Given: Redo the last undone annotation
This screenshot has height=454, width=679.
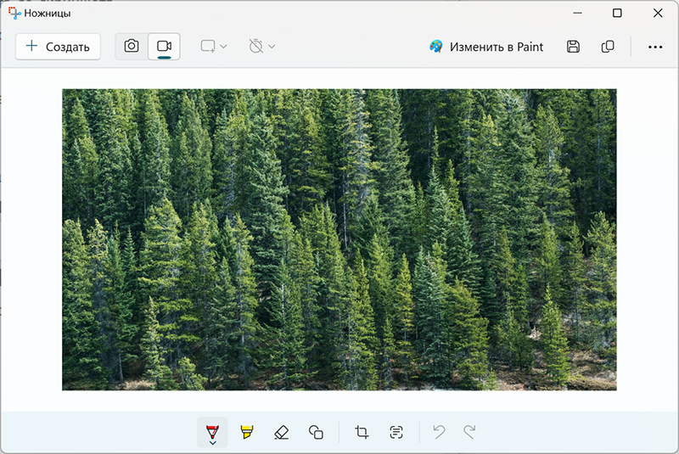Looking at the screenshot, I should pos(470,432).
